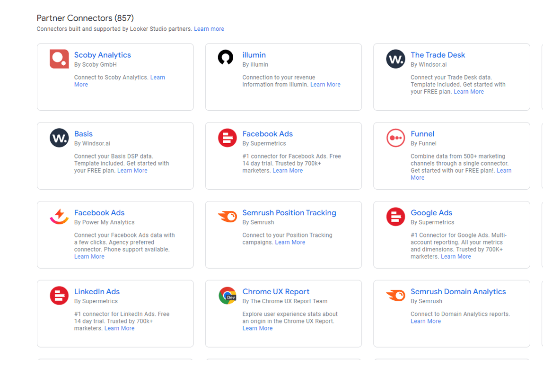This screenshot has width=543, height=367.
Task: Click Learn More in Chrome UX Report card
Action: pyautogui.click(x=258, y=328)
